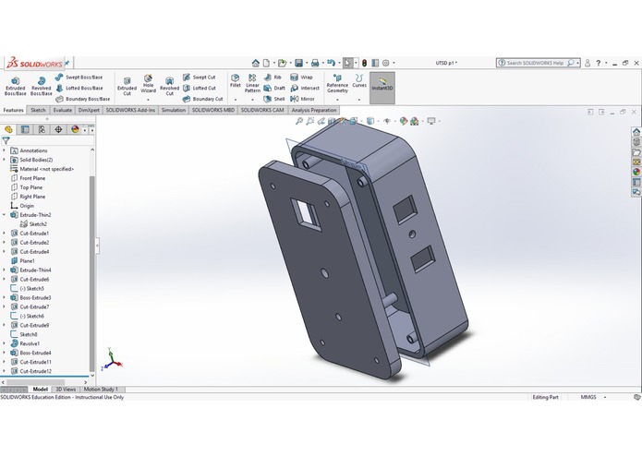The height and width of the screenshot is (456, 642).
Task: Choose the Lofted Cut tool
Action: (x=199, y=88)
